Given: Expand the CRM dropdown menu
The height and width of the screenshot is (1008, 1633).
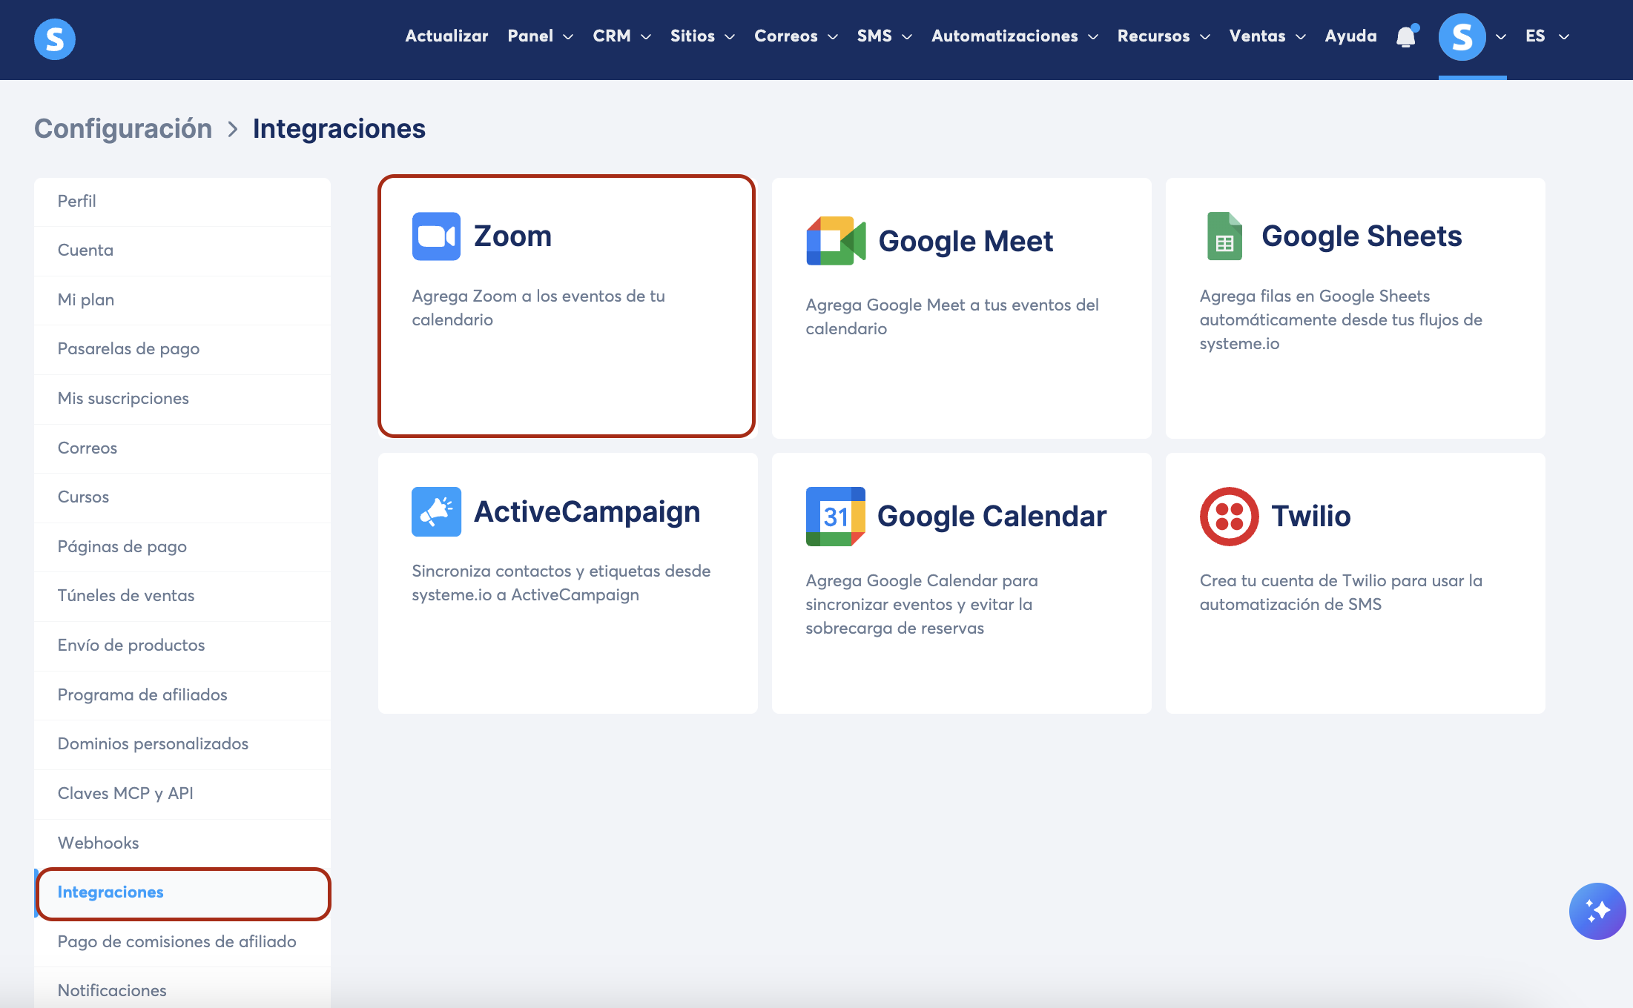Looking at the screenshot, I should coord(622,36).
